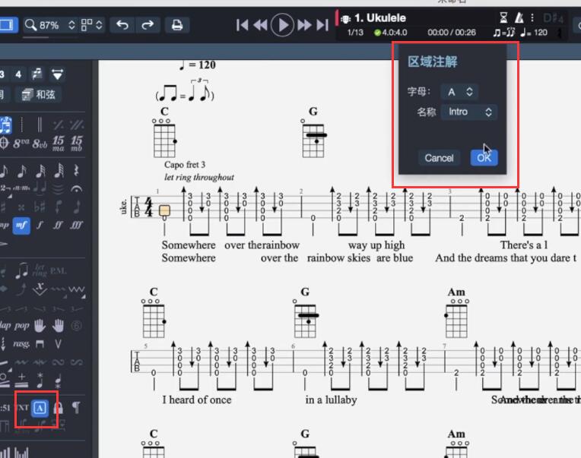Open the 字母 letter dropdown
This screenshot has width=581, height=458.
(460, 92)
